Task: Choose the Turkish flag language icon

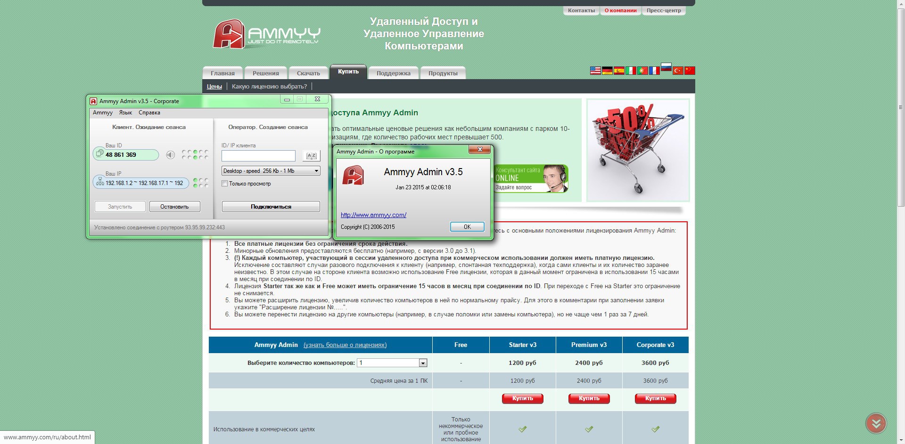Action: [678, 71]
